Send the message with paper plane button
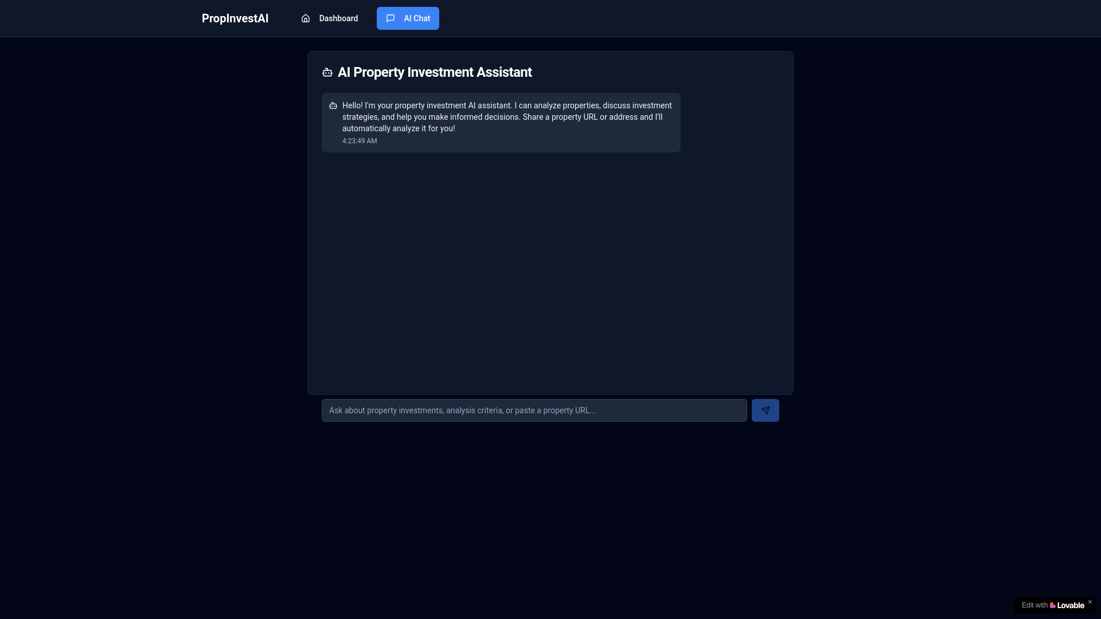 [x=766, y=410]
